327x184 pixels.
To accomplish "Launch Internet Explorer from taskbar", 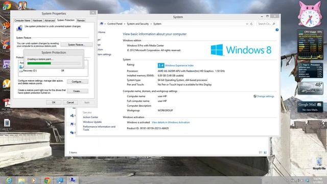I will [x=9, y=180].
